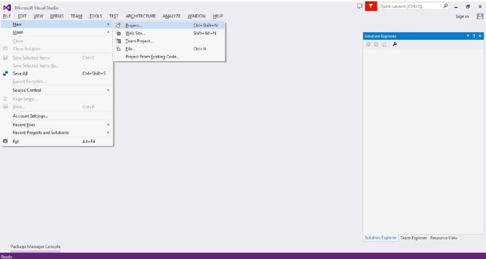Choose Team Project... in New submenu
The image size is (486, 259).
pyautogui.click(x=169, y=41)
